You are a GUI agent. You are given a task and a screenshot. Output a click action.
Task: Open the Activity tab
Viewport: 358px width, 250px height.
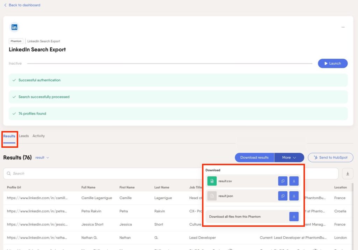click(x=38, y=136)
